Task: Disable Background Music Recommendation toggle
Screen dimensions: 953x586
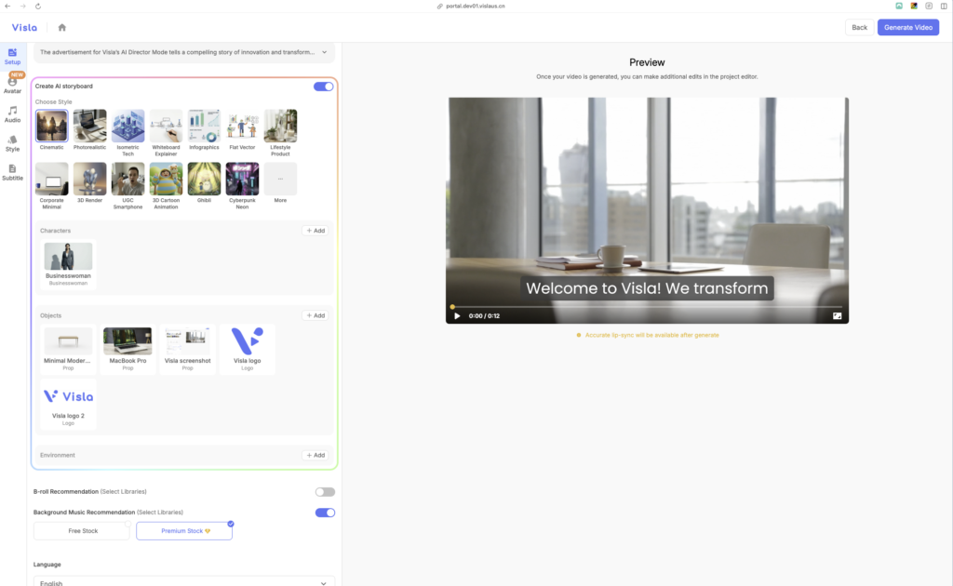Action: click(325, 513)
